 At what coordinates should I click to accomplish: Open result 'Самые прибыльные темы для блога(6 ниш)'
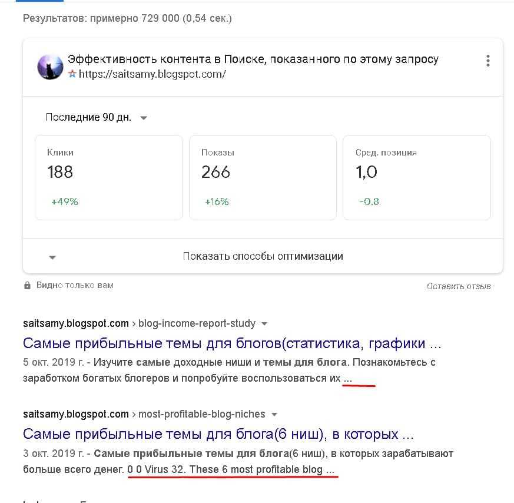[218, 435]
